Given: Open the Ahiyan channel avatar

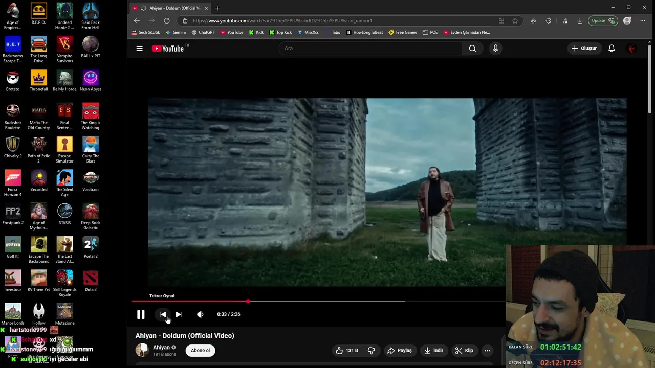Looking at the screenshot, I should [142, 350].
